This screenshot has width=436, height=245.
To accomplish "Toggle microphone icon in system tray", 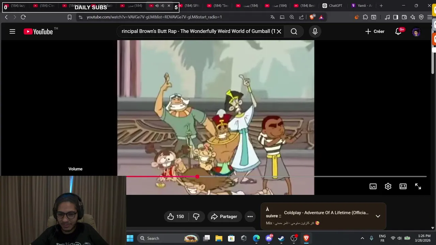I will coord(372,238).
